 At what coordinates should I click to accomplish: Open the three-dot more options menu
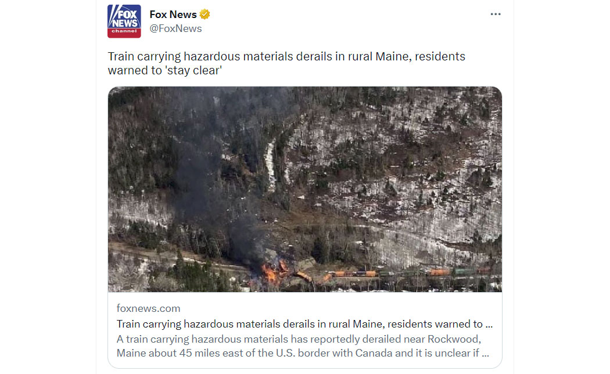495,14
